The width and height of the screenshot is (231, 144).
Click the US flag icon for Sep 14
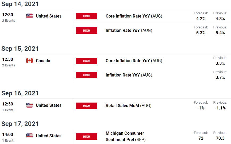[x=29, y=16]
